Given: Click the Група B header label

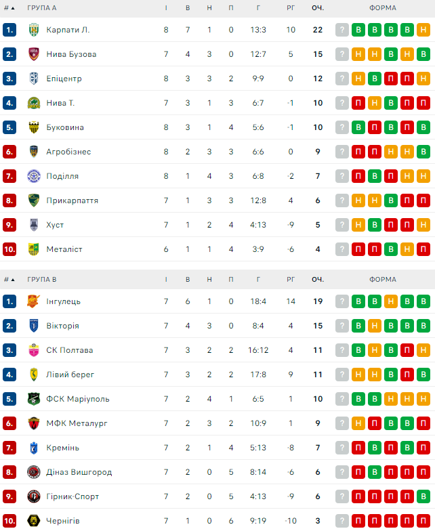Looking at the screenshot, I should coord(42,279).
